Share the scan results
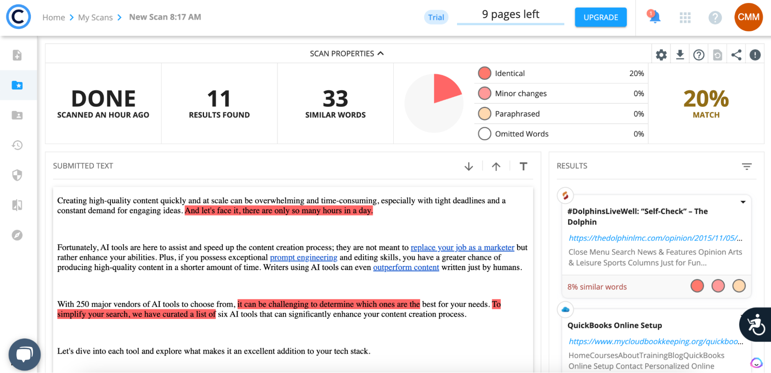This screenshot has height=373, width=771. [736, 55]
